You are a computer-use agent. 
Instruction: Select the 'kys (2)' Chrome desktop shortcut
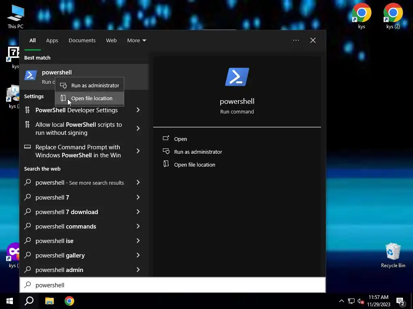tap(393, 16)
